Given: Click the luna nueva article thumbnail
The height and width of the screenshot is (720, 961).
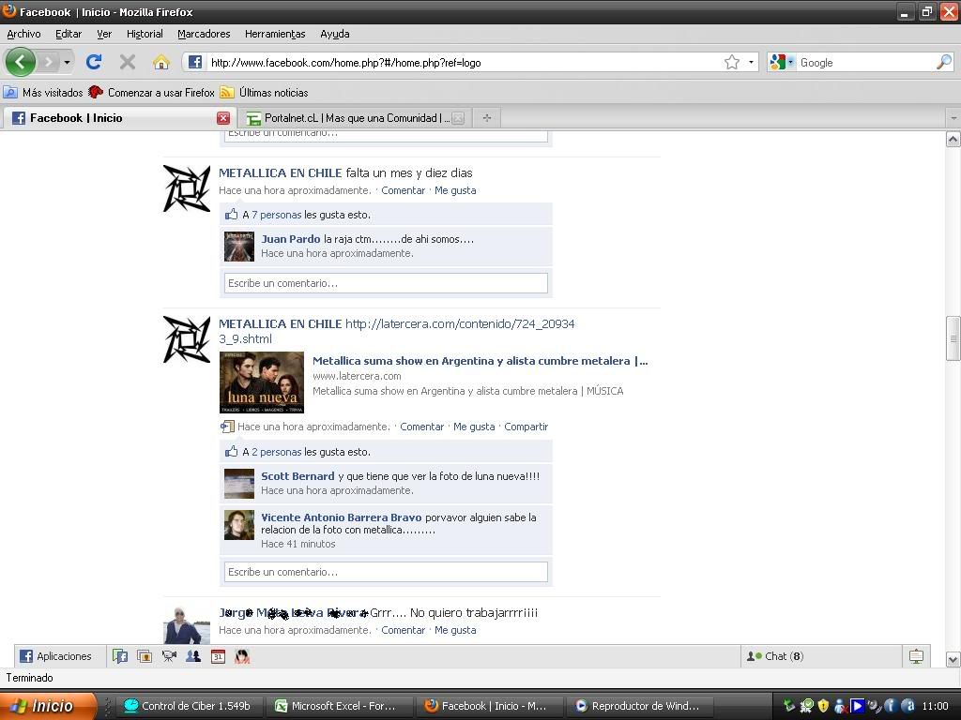Looking at the screenshot, I should pos(262,382).
